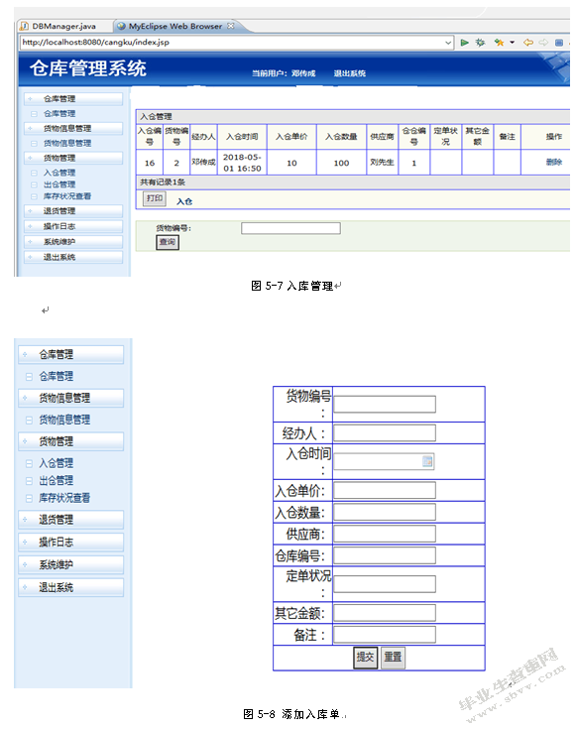Viewport: 577px width, 729px height.
Task: Click the 查询 button
Action: point(168,242)
